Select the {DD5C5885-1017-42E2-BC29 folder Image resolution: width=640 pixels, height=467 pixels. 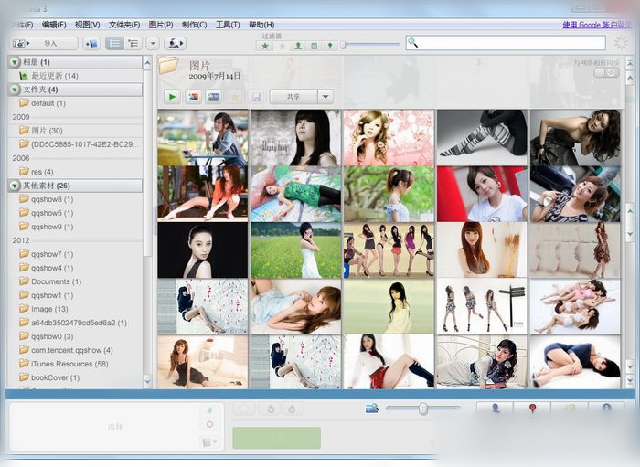point(75,144)
